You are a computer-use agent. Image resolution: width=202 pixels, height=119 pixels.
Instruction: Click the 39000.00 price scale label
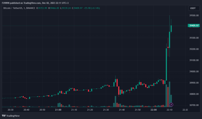[x=194, y=72]
